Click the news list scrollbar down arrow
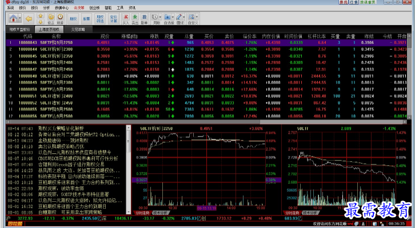Image resolution: width=415 pixels, height=228 pixels. tap(129, 212)
